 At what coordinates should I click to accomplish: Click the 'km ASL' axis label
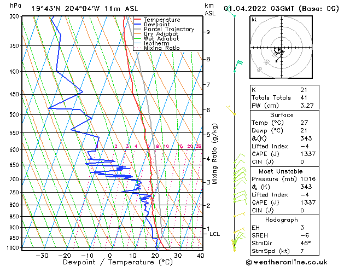click(210, 9)
